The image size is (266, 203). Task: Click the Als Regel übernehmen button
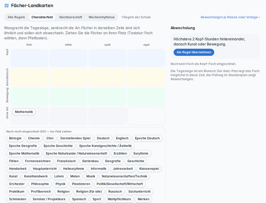coord(194,52)
